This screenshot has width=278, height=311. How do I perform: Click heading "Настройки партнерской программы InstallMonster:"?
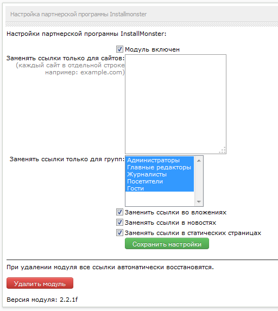86,34
